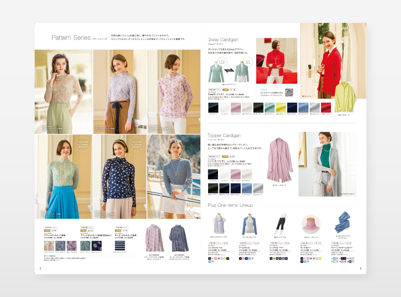Choose the navy and white stripe swatch

[120, 246]
